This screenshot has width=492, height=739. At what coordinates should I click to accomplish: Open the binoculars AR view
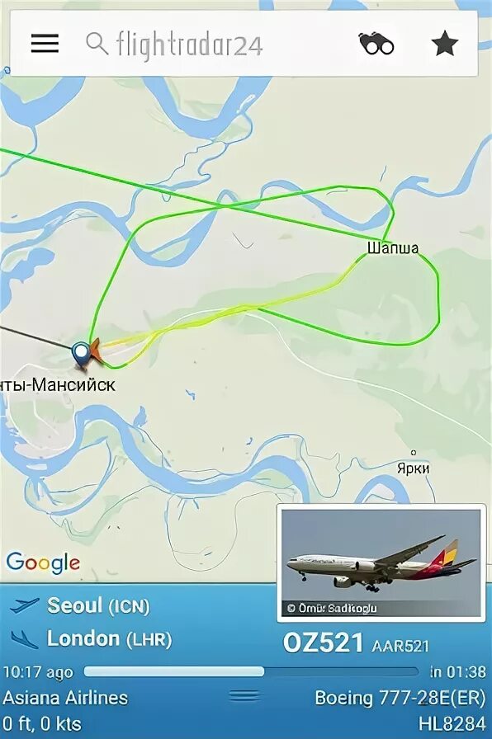click(x=376, y=44)
